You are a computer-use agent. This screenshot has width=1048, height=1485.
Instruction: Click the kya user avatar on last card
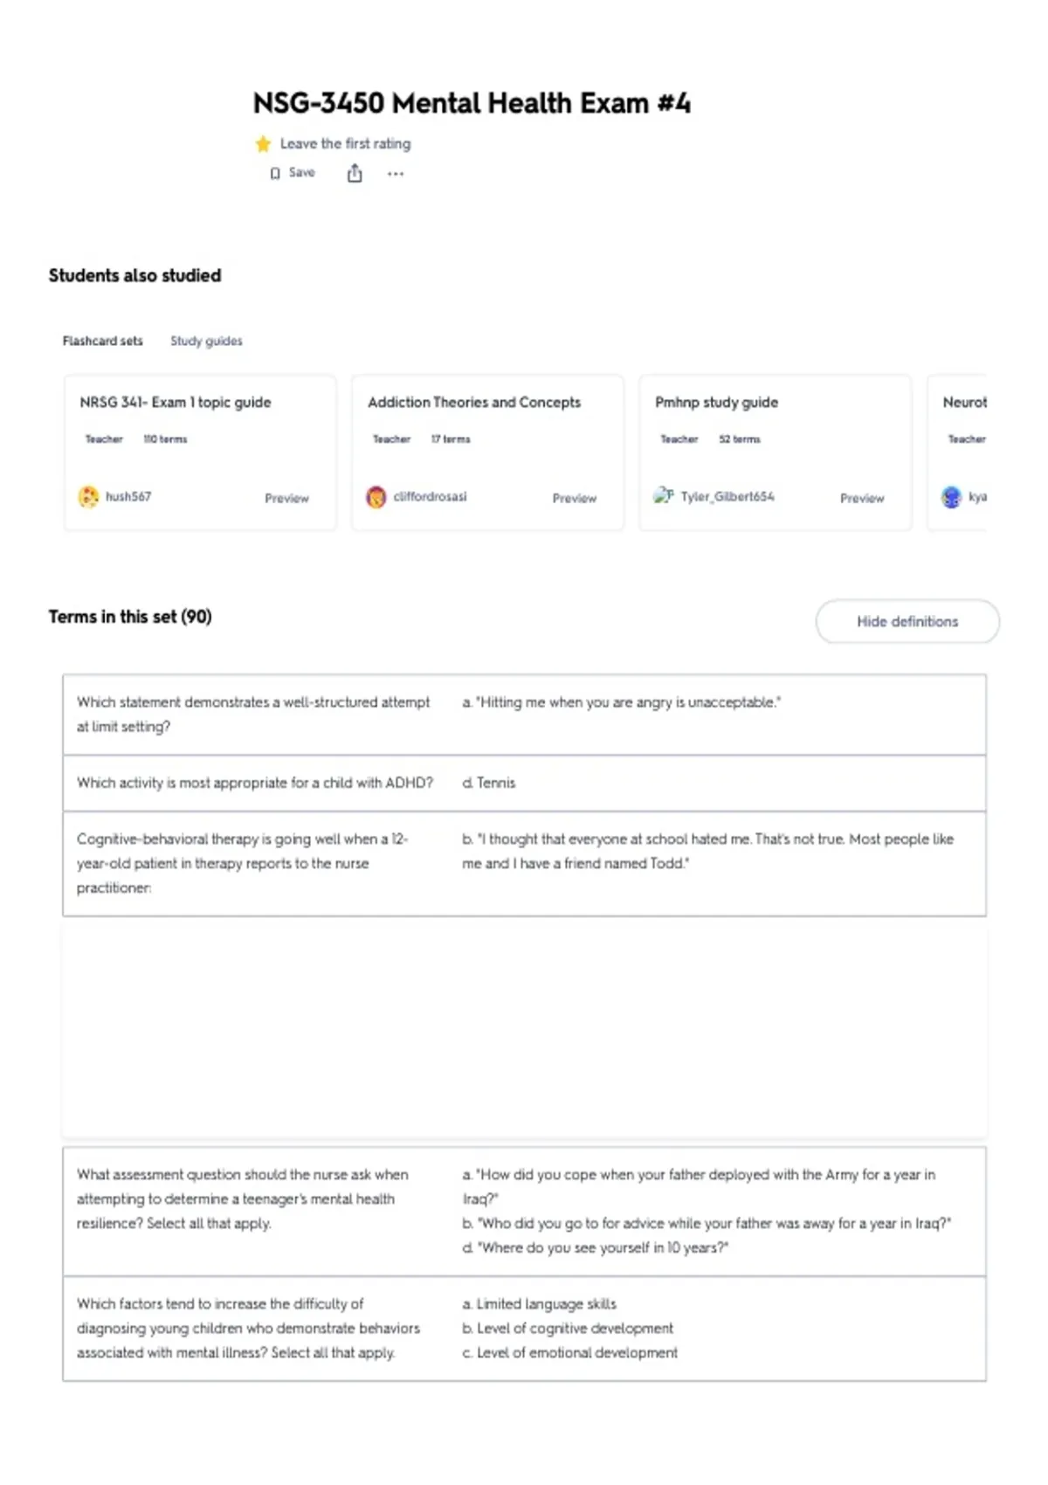(951, 497)
